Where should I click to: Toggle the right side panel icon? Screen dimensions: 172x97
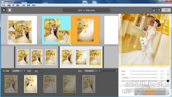coord(158,10)
